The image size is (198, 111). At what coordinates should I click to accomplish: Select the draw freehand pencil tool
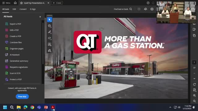click(x=49, y=32)
